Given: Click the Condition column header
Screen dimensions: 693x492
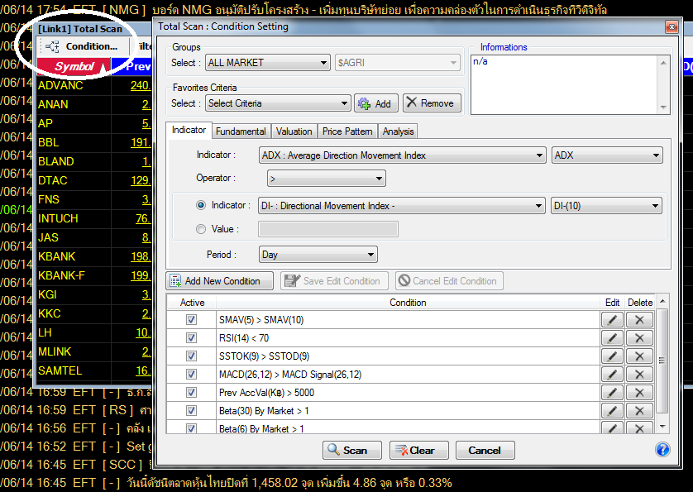Looking at the screenshot, I should tap(408, 303).
